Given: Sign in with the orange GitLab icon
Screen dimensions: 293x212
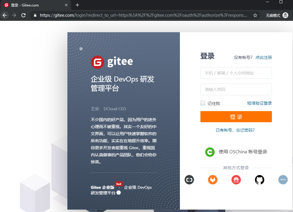Looking at the screenshot, I should (213, 180).
